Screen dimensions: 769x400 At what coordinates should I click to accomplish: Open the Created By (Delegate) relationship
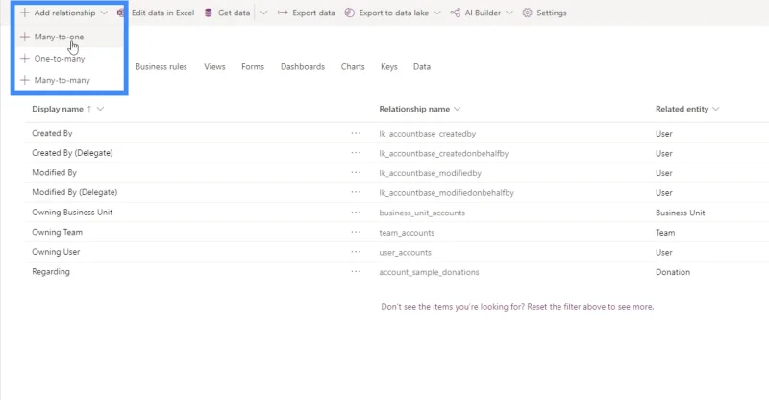(72, 153)
